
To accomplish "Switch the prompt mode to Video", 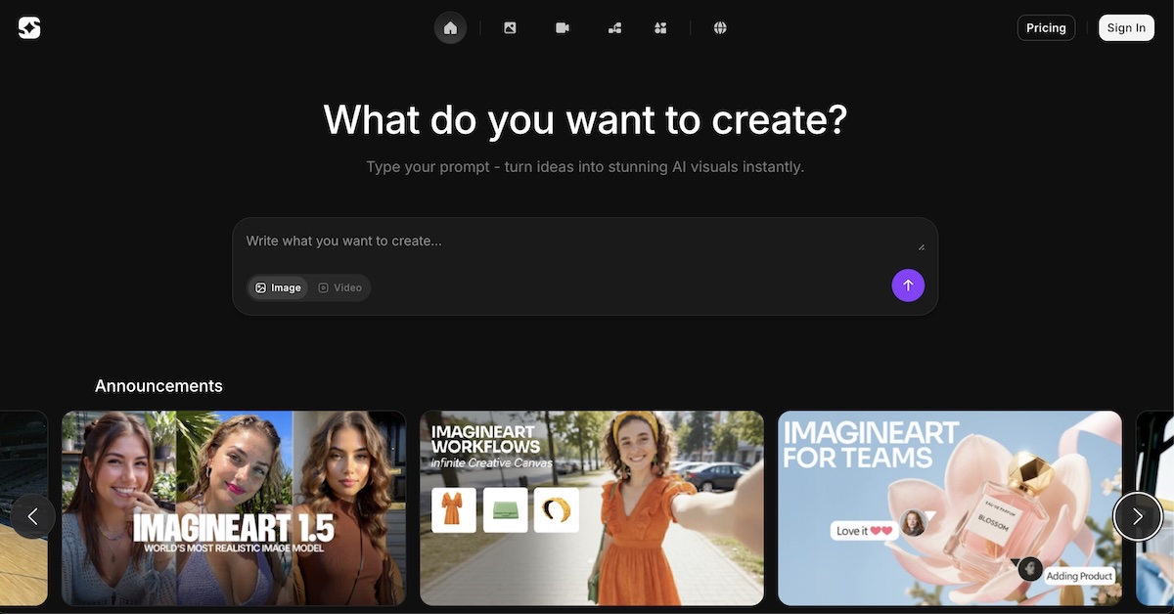I will point(339,287).
